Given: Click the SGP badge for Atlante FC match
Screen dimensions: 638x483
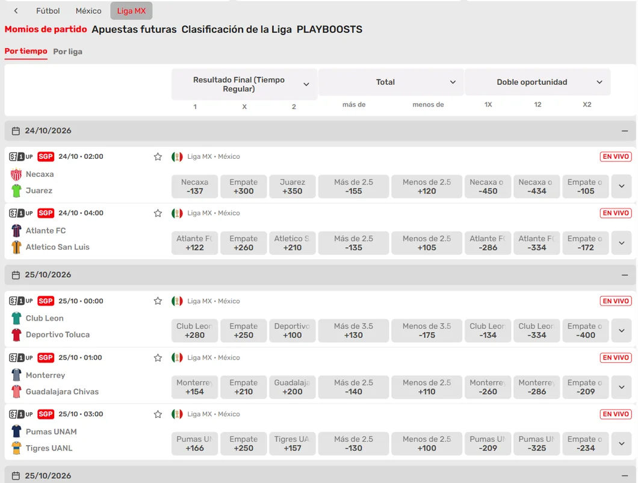Looking at the screenshot, I should [46, 213].
